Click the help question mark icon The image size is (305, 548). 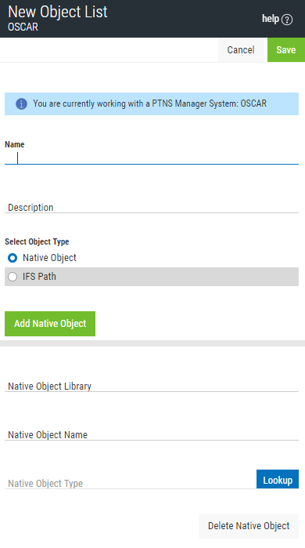(x=287, y=20)
